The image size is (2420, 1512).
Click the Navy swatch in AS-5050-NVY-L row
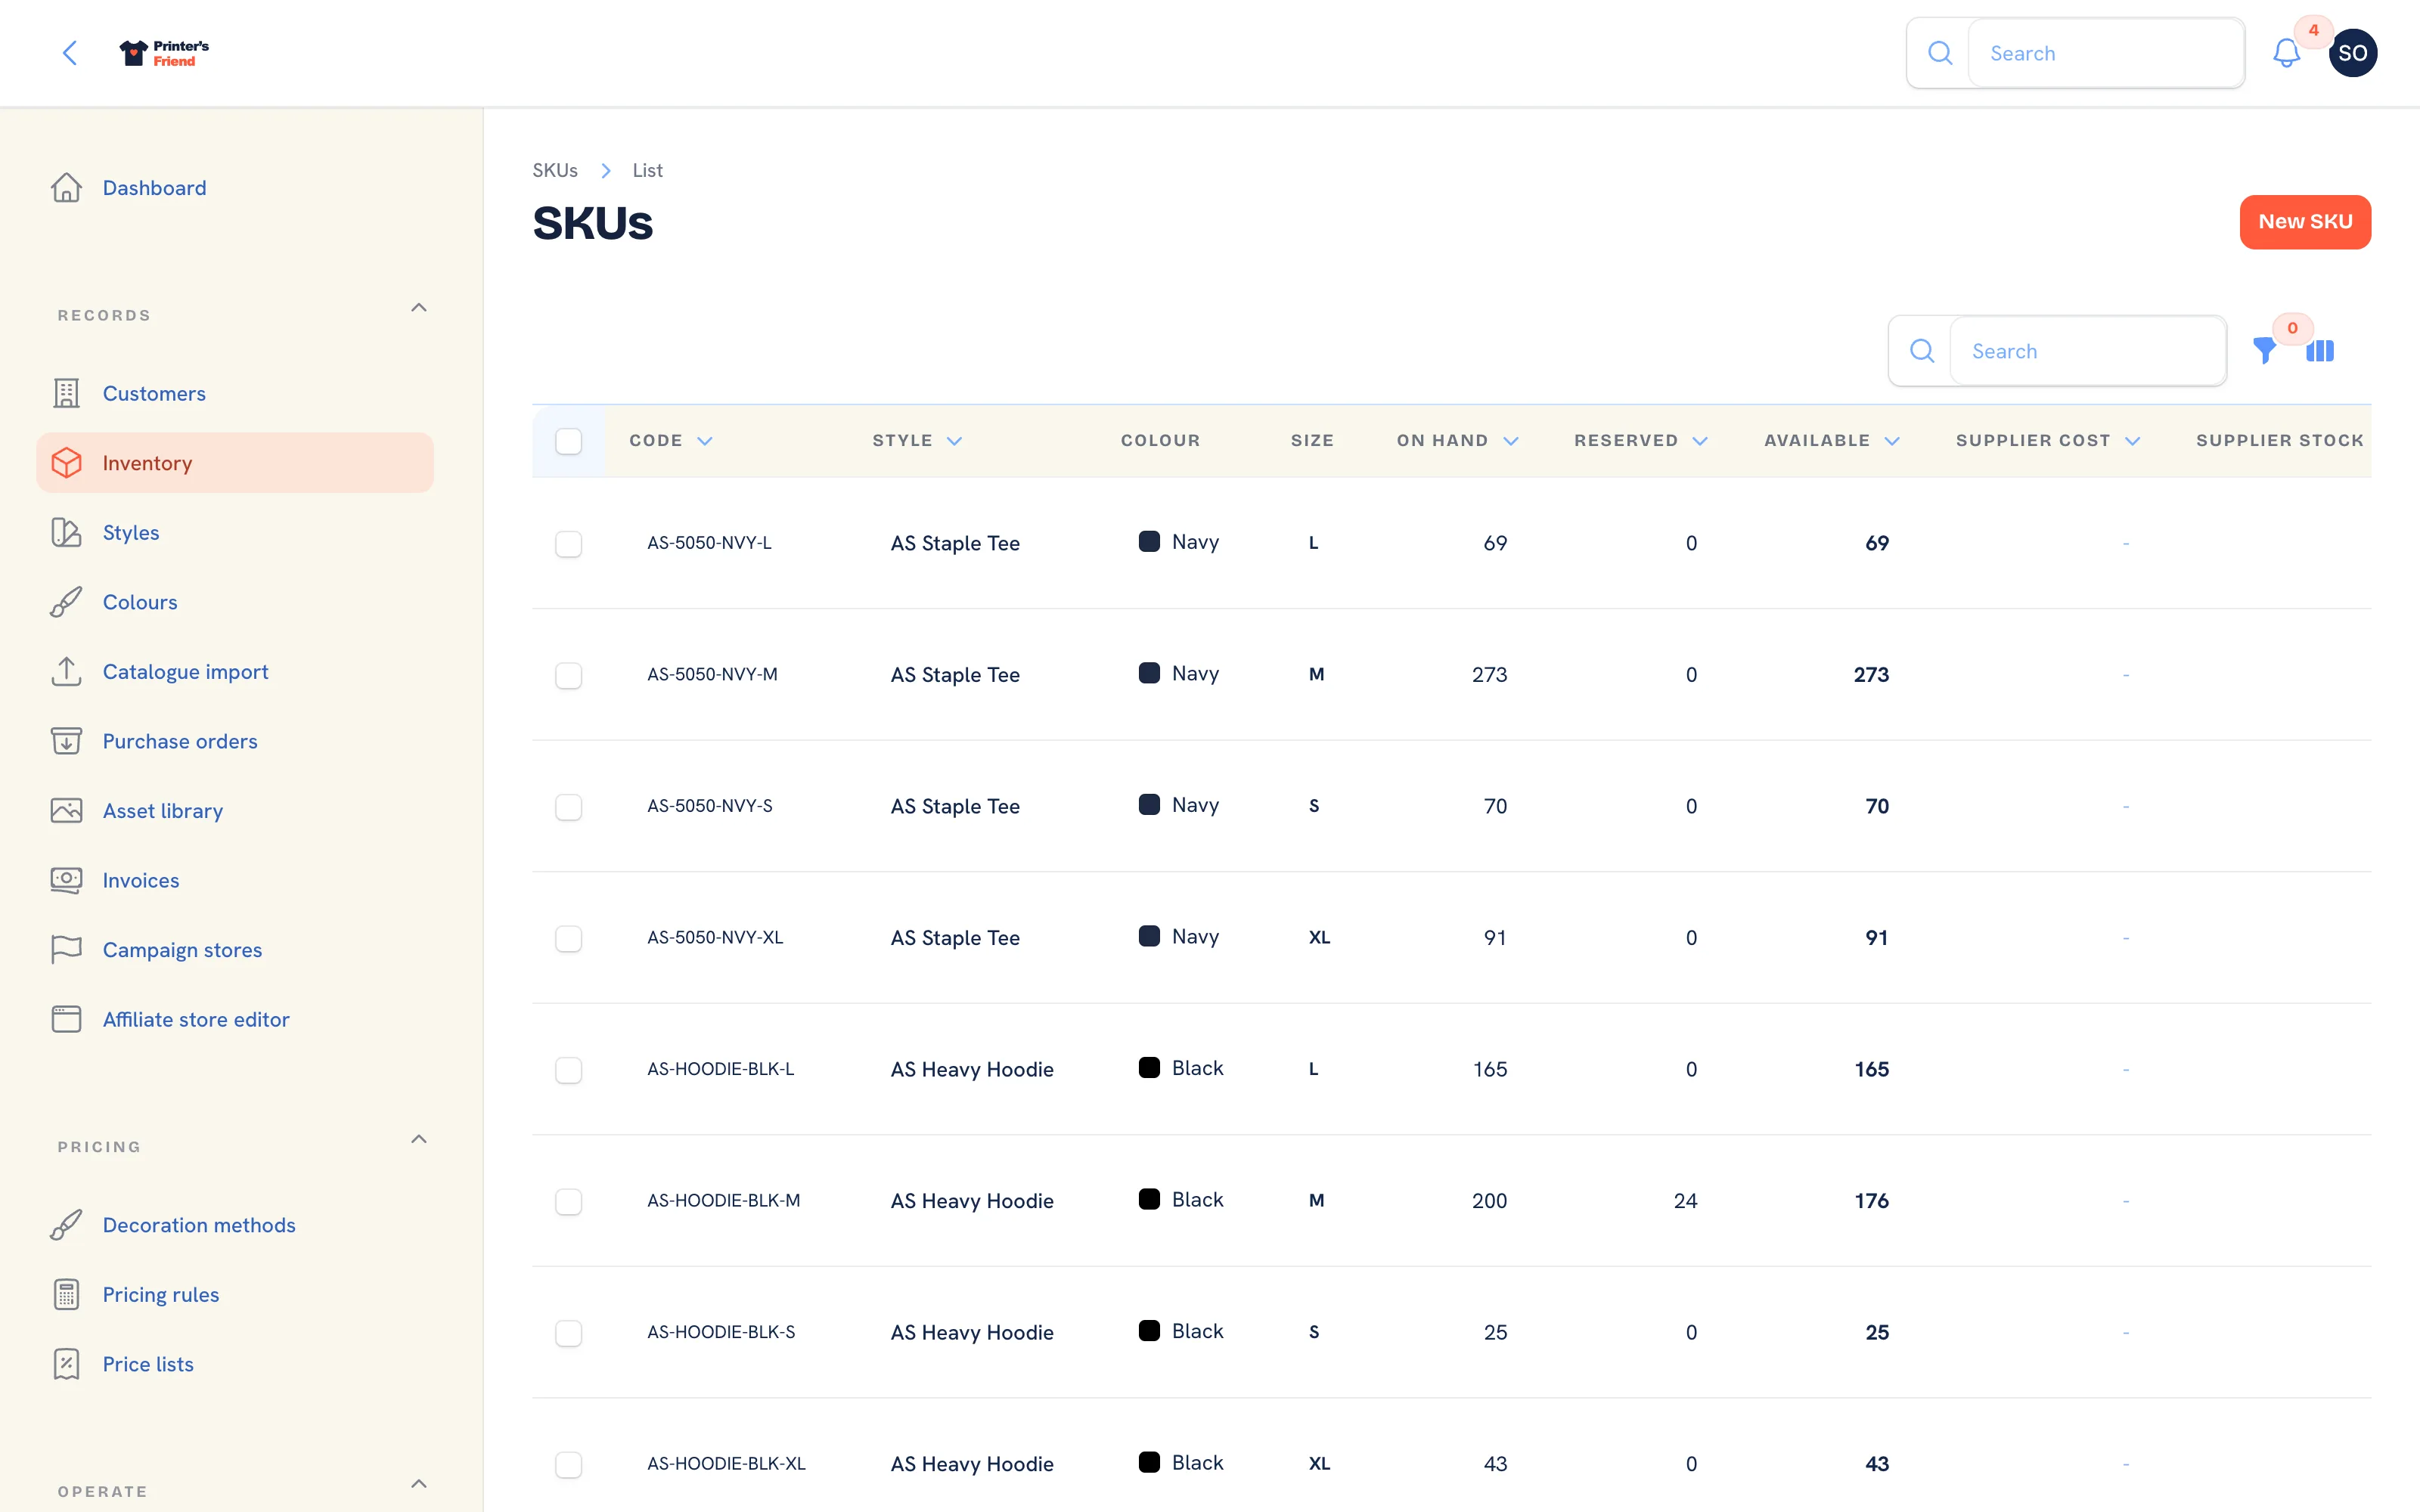click(x=1149, y=542)
